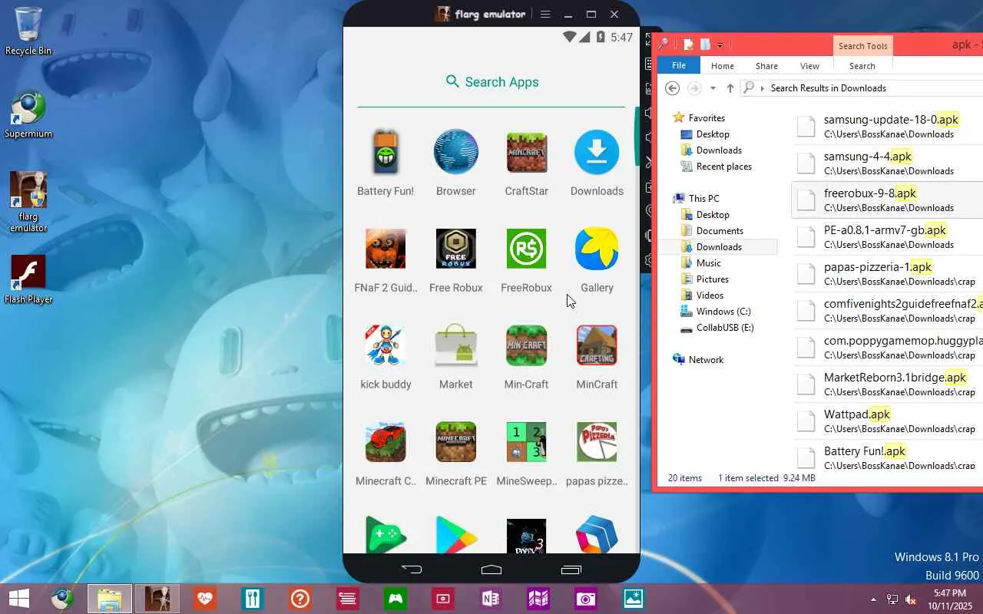Tap the Android back navigation button
983x614 pixels.
412,569
